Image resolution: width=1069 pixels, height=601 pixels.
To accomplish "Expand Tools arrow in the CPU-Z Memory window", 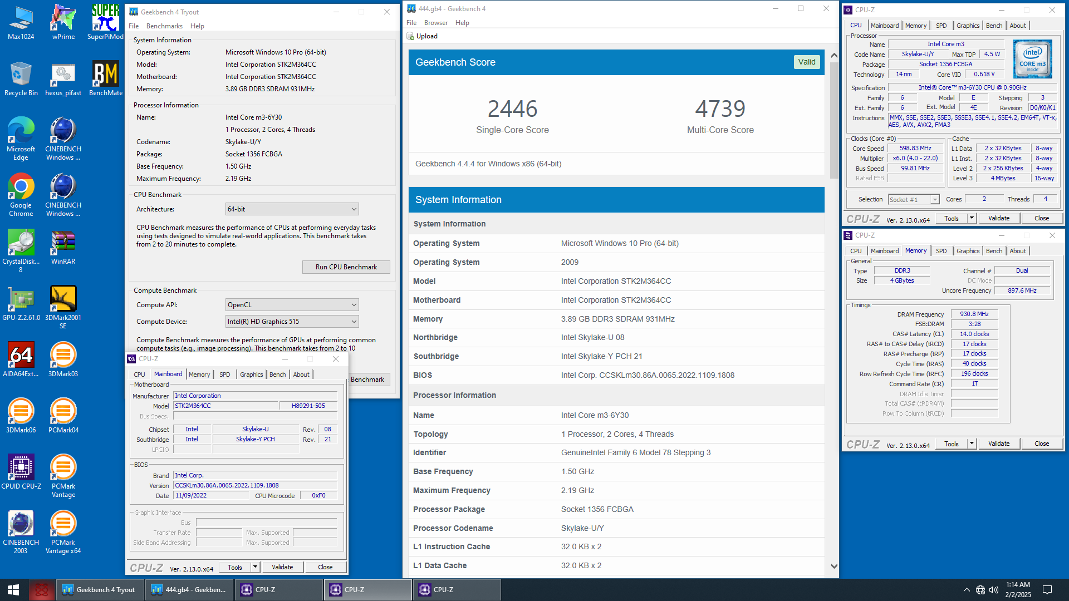I will point(972,444).
